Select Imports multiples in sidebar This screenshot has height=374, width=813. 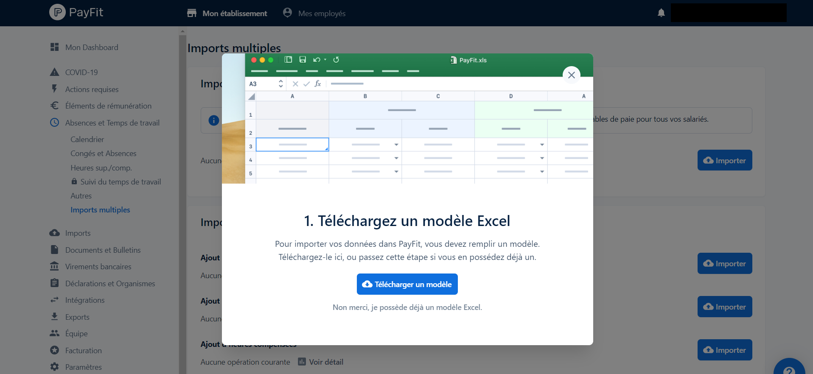click(x=100, y=209)
